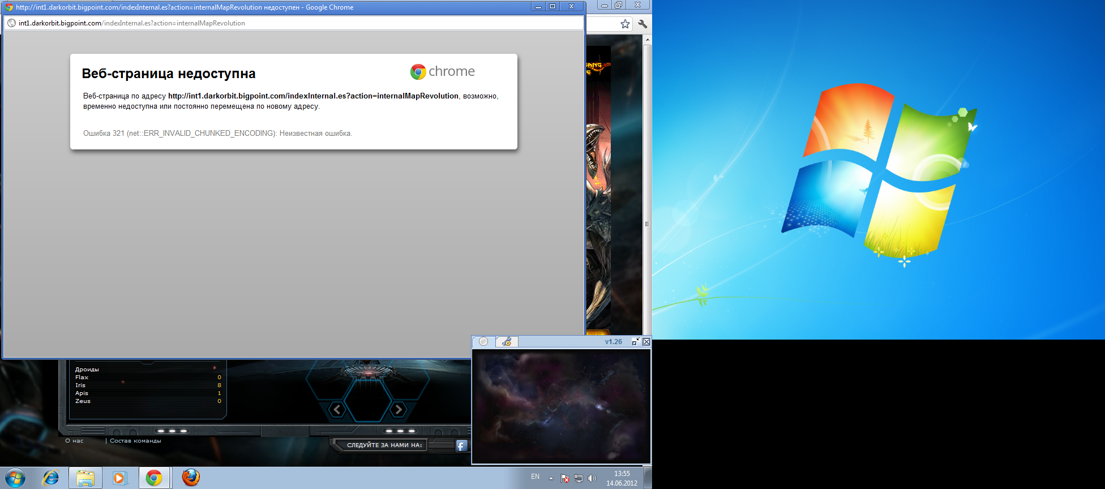The height and width of the screenshot is (489, 1105).
Task: Launch Firefox from the taskbar
Action: 191,478
